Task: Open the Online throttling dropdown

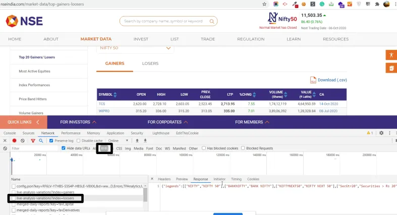Action: (118, 140)
